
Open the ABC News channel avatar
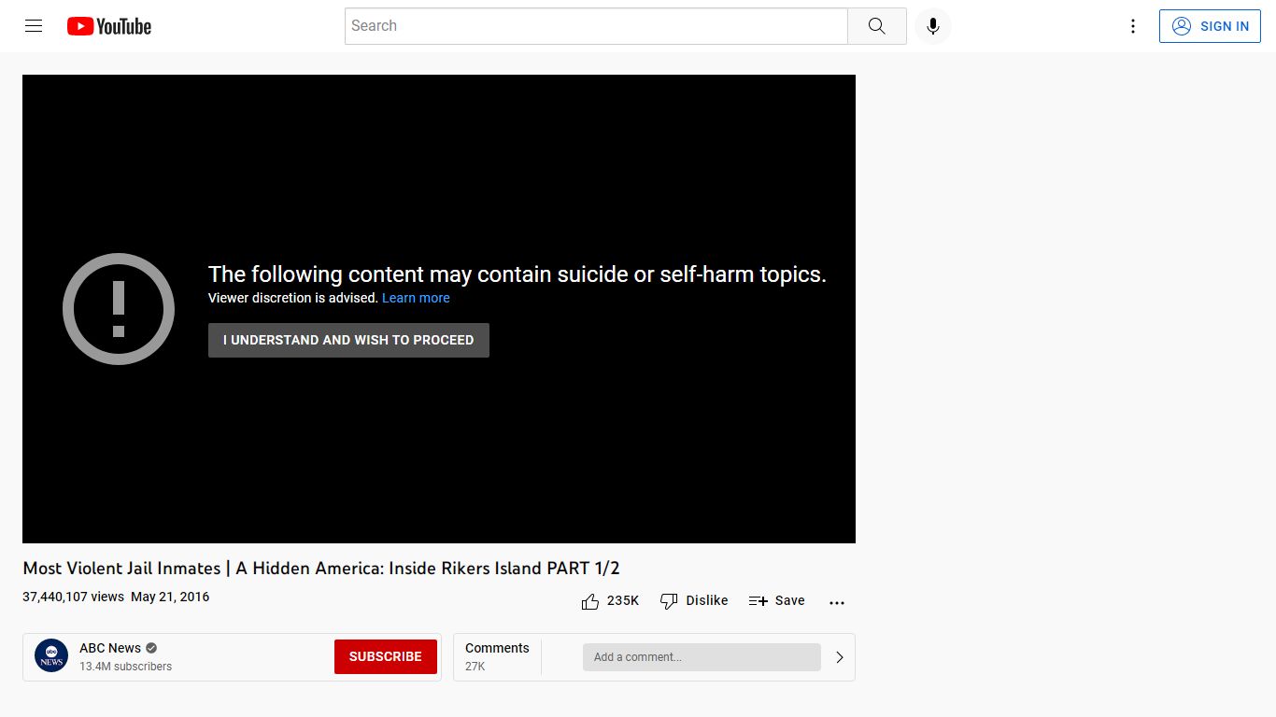coord(51,656)
